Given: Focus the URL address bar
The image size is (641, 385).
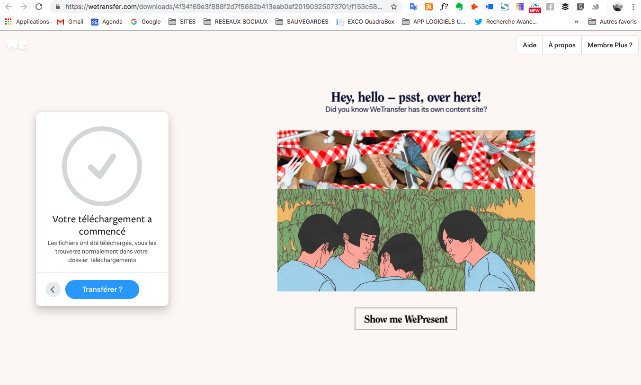Looking at the screenshot, I should [223, 7].
